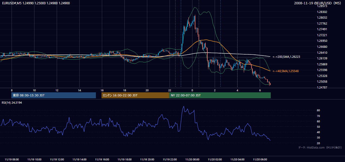Screen dimensions: 345x162
Task: Click bottom time label 11/20 02:00
Action: pos(215,160)
